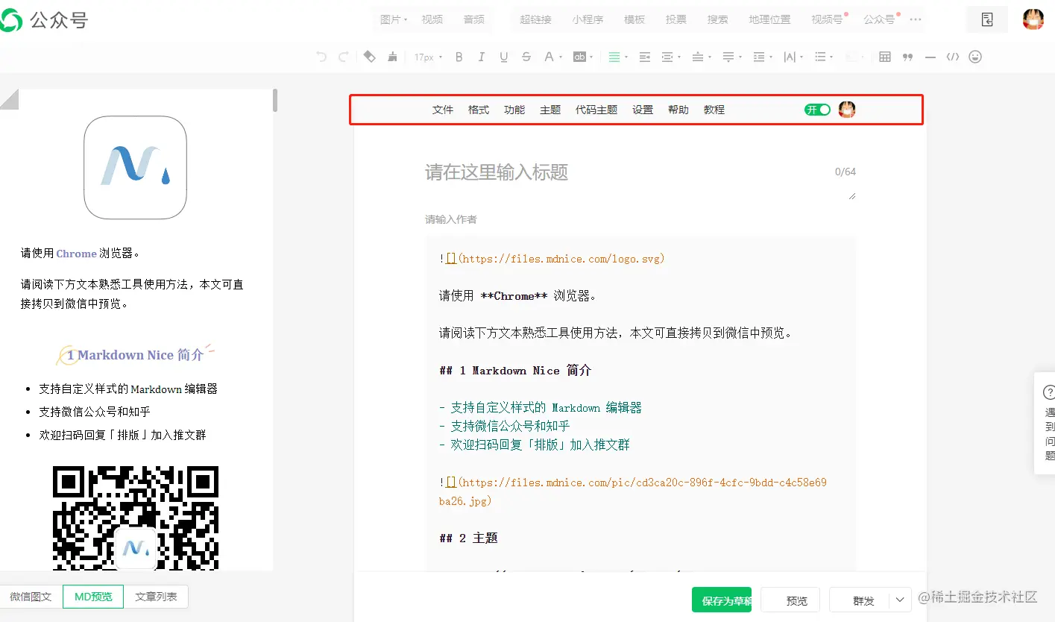The image size is (1055, 622).
Task: Open the 帮助 menu
Action: [678, 110]
